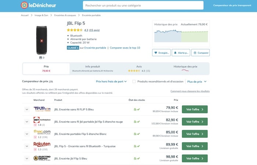Enable refurbished and used products checkbox
Viewport: 257px width, 165px height.
click(x=134, y=81)
